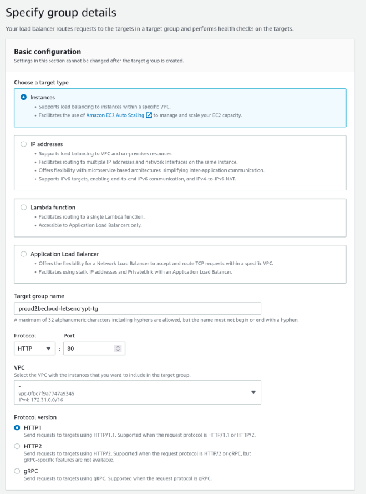Switch protocol version to gRPC
366x494 pixels.
[16, 472]
